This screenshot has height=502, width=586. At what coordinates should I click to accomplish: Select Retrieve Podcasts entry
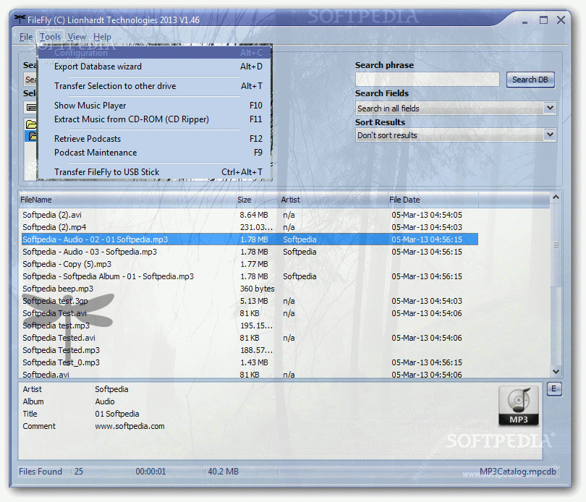pos(155,139)
